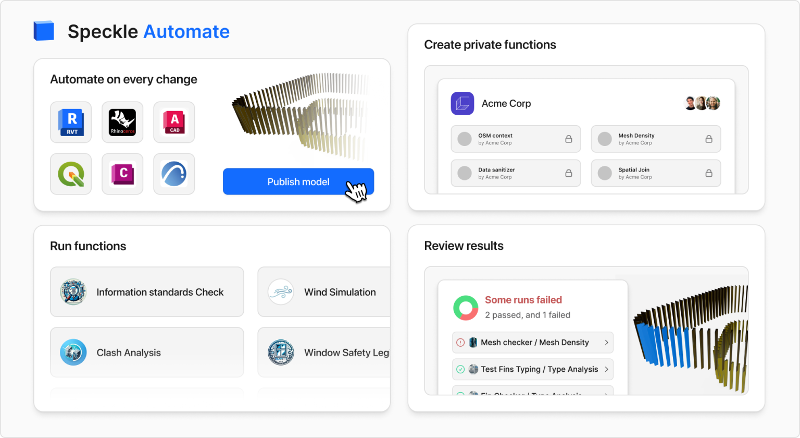Click the lock on Data sanitizer

pyautogui.click(x=569, y=173)
